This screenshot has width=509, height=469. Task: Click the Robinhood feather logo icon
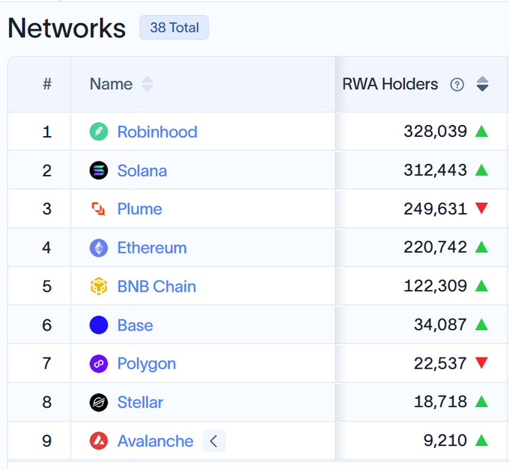(99, 132)
